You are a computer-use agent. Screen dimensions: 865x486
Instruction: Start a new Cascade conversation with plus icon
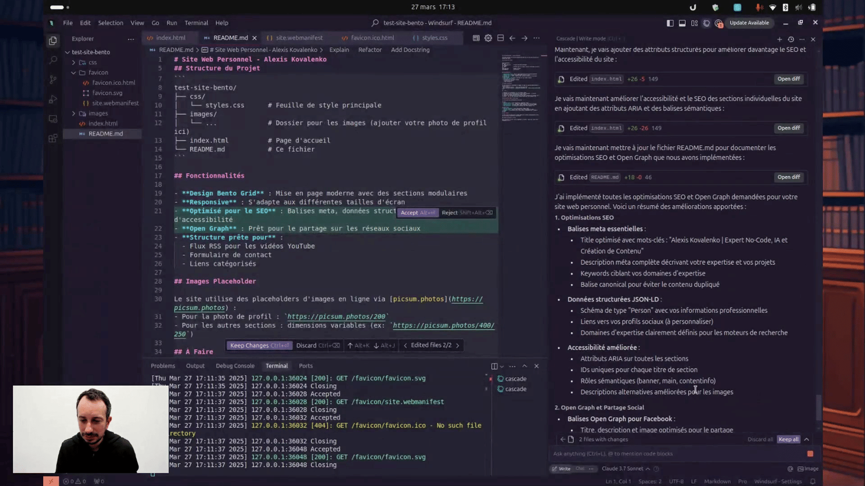[x=779, y=39]
